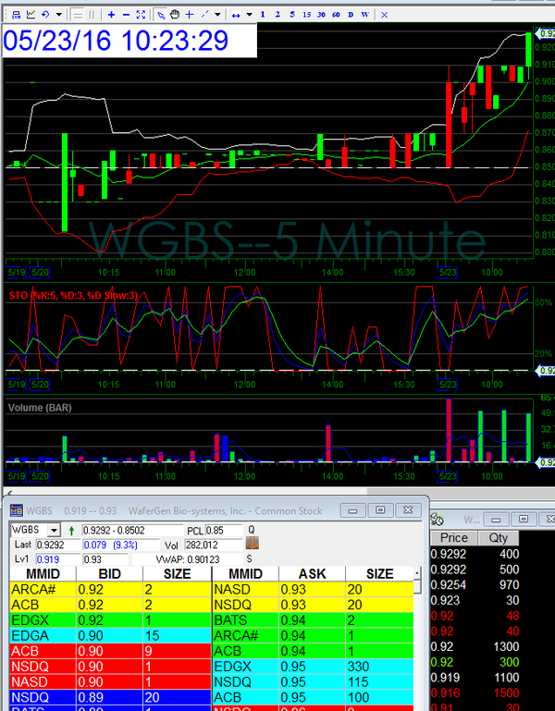555x711 pixels.
Task: Expand the drawing tools dropdown arrow
Action: click(x=217, y=15)
